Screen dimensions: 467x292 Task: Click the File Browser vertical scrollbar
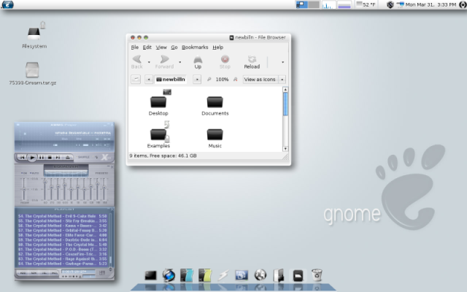[x=285, y=119]
